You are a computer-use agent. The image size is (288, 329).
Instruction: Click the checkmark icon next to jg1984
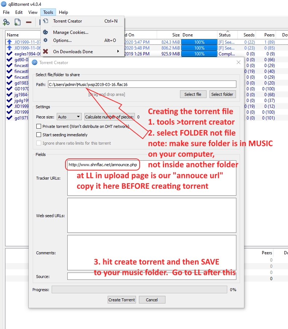[9, 94]
